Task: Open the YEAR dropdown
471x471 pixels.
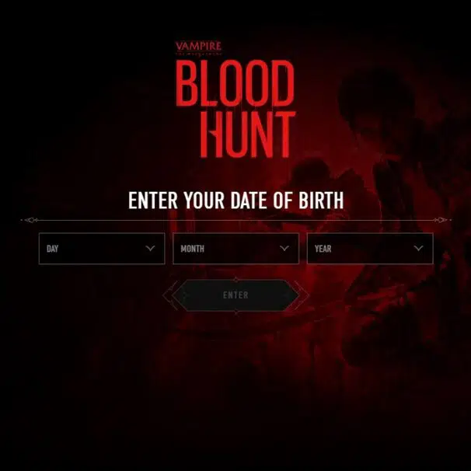Action: point(370,249)
